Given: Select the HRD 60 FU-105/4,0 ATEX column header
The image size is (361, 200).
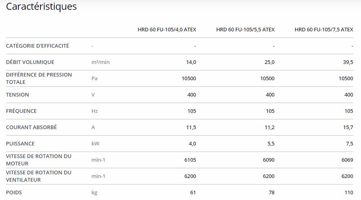Looking at the screenshot, I should (x=167, y=29).
